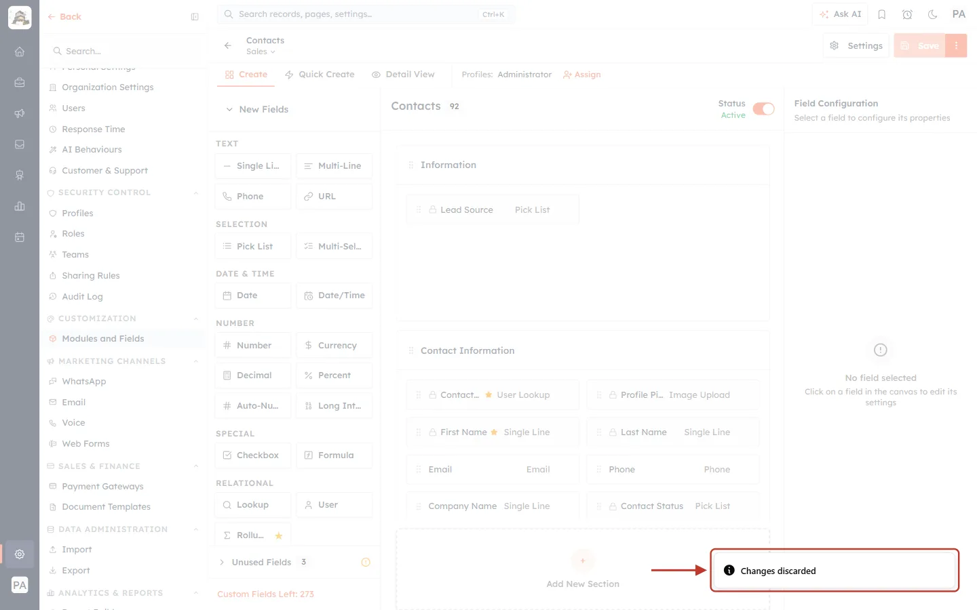This screenshot has height=610, width=977.
Task: Switch to dark mode moon icon
Action: tap(932, 14)
